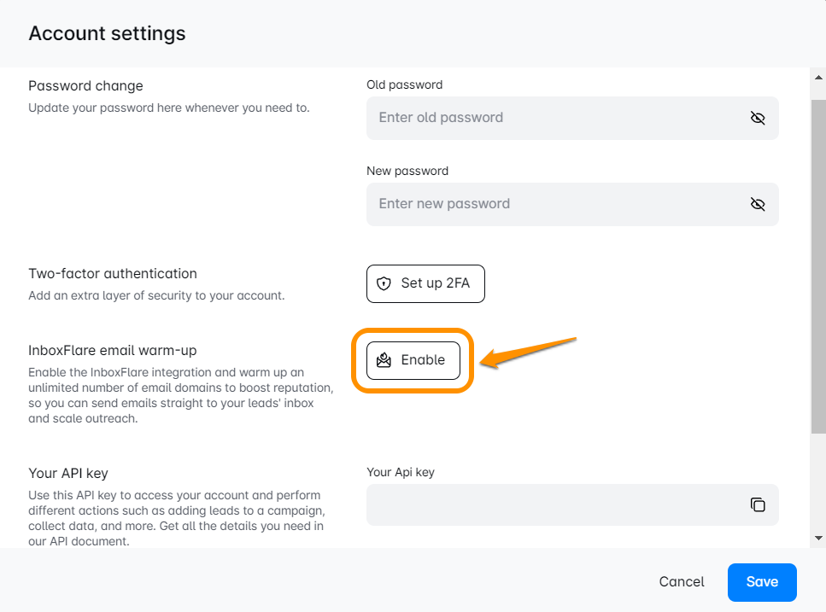Cancel the account settings changes

682,582
